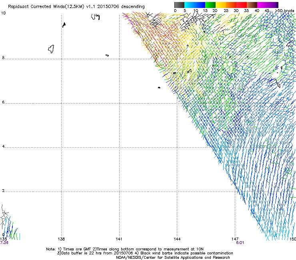Click the '35' legend tick label
The image size is (296, 260).
click(x=246, y=11)
